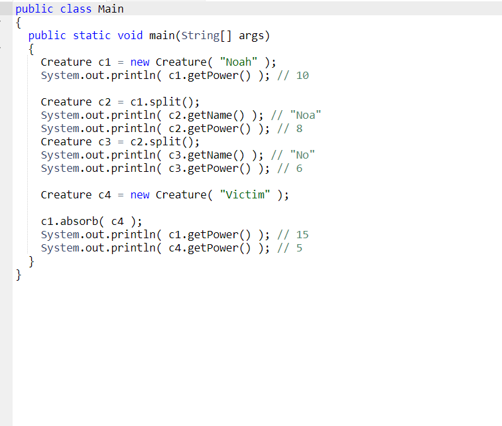Click 'class' keyword in first line
The image size is (502, 426).
76,9
